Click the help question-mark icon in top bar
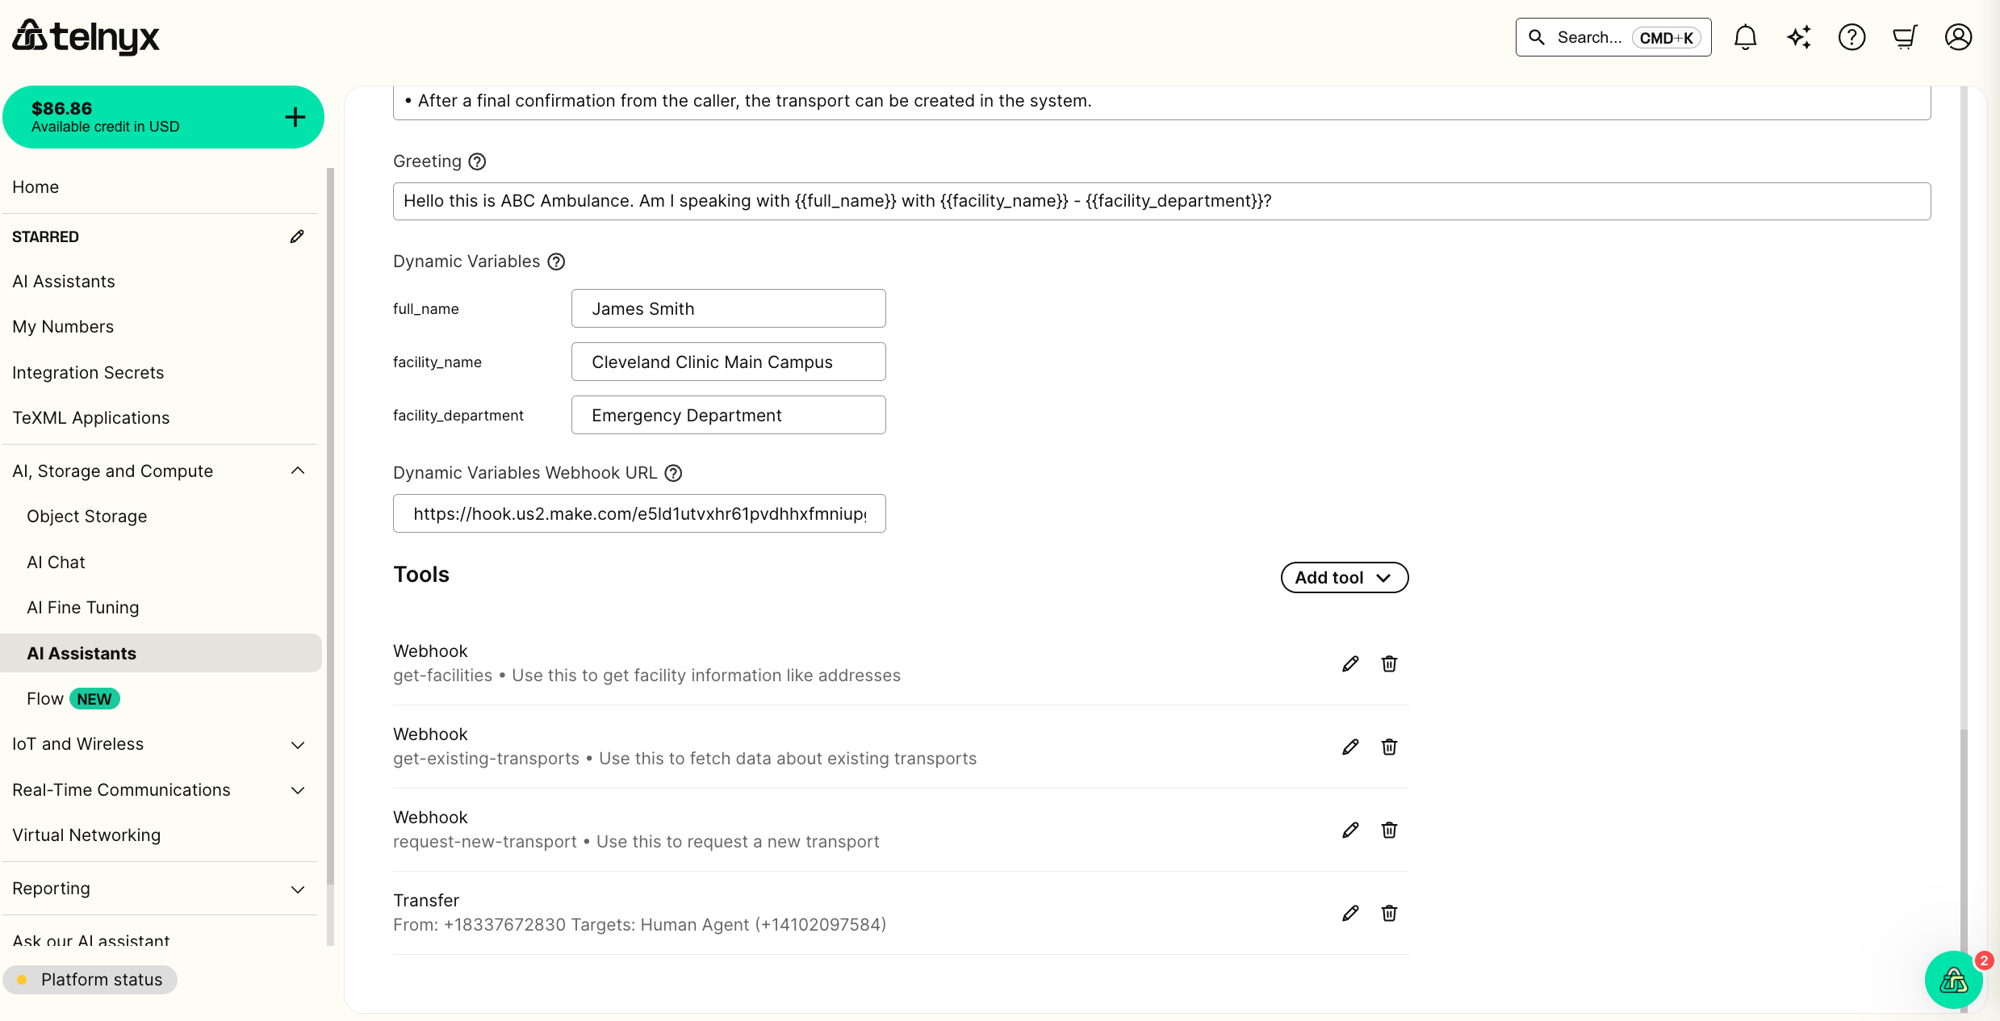 (1852, 36)
